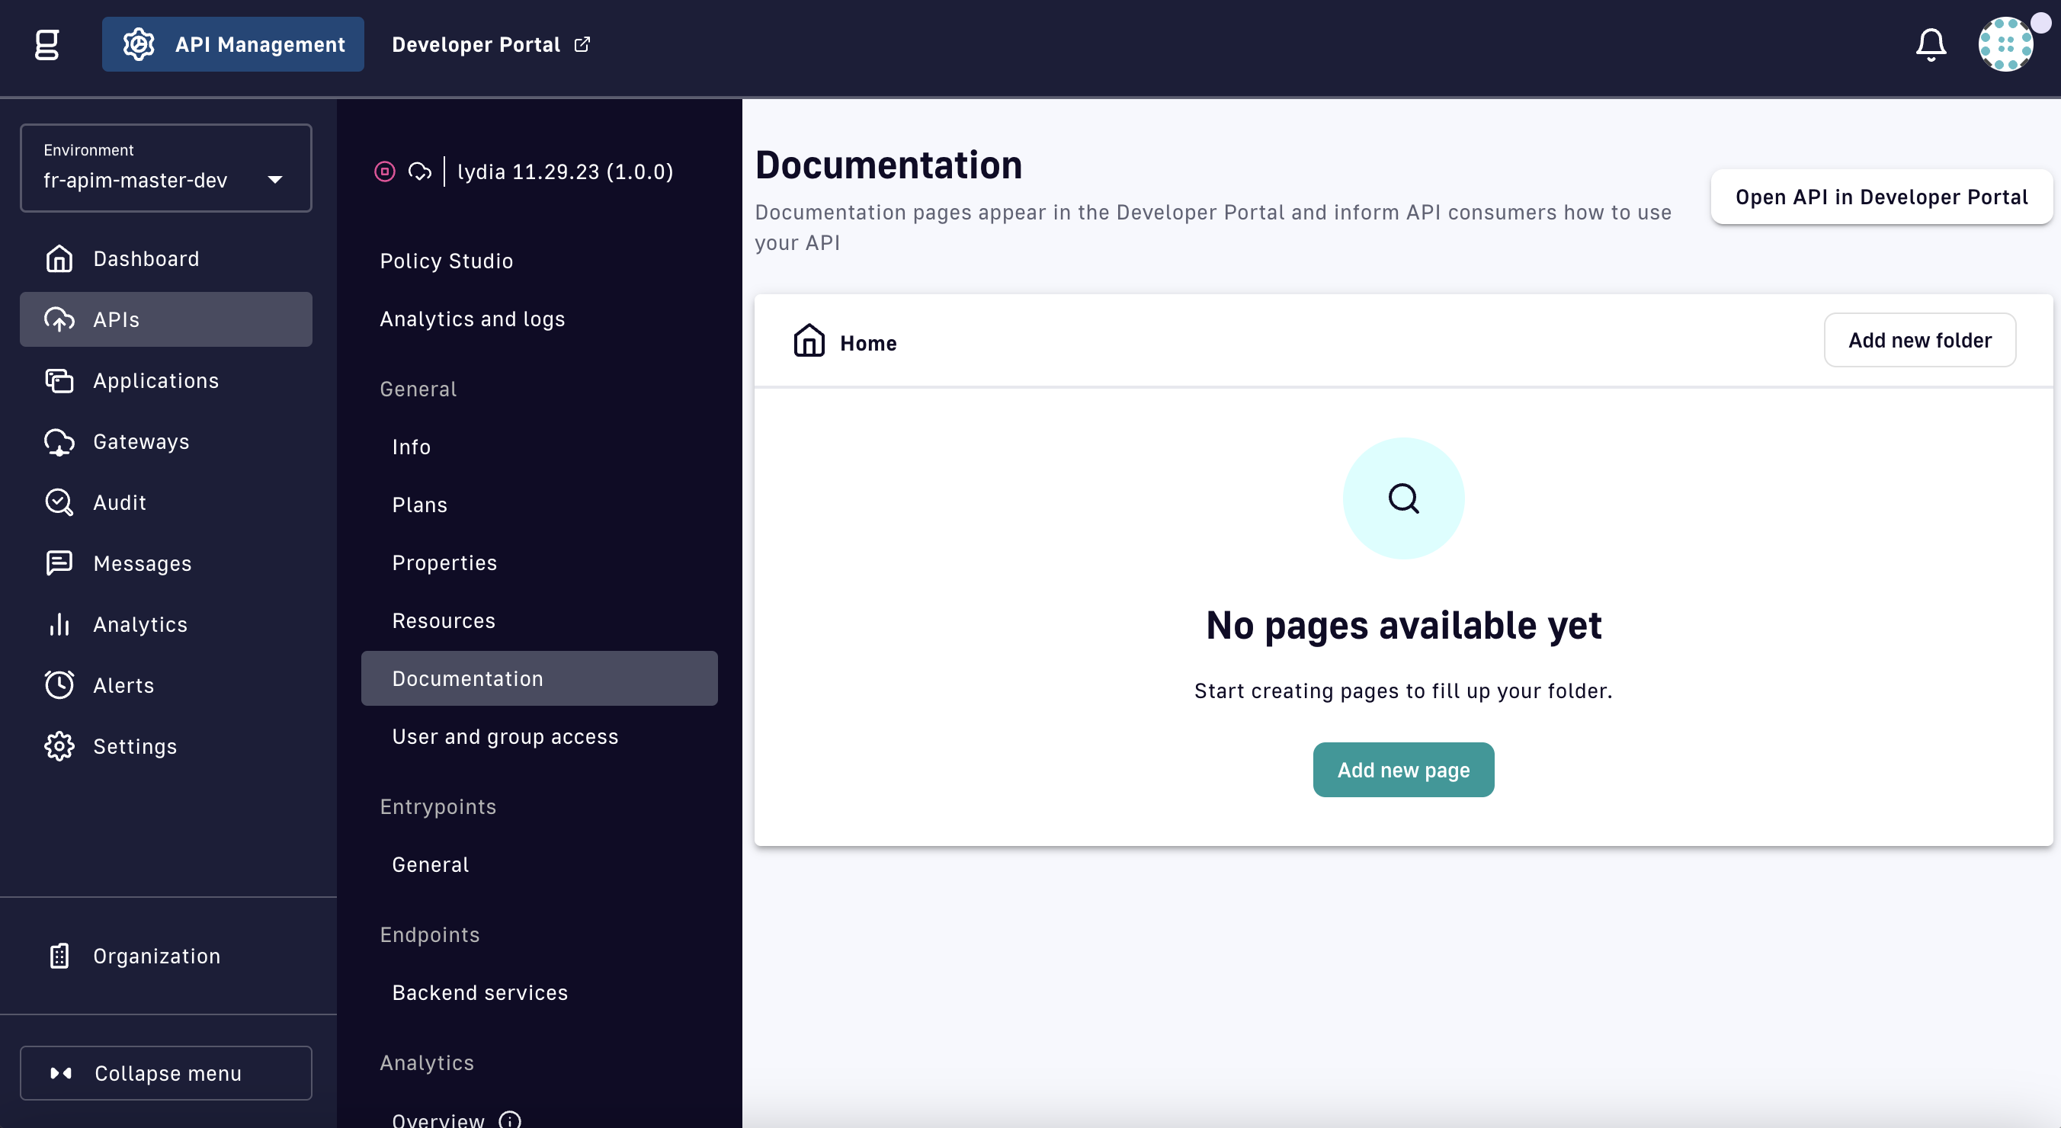
Task: Click Open API in Developer Portal
Action: click(1880, 197)
